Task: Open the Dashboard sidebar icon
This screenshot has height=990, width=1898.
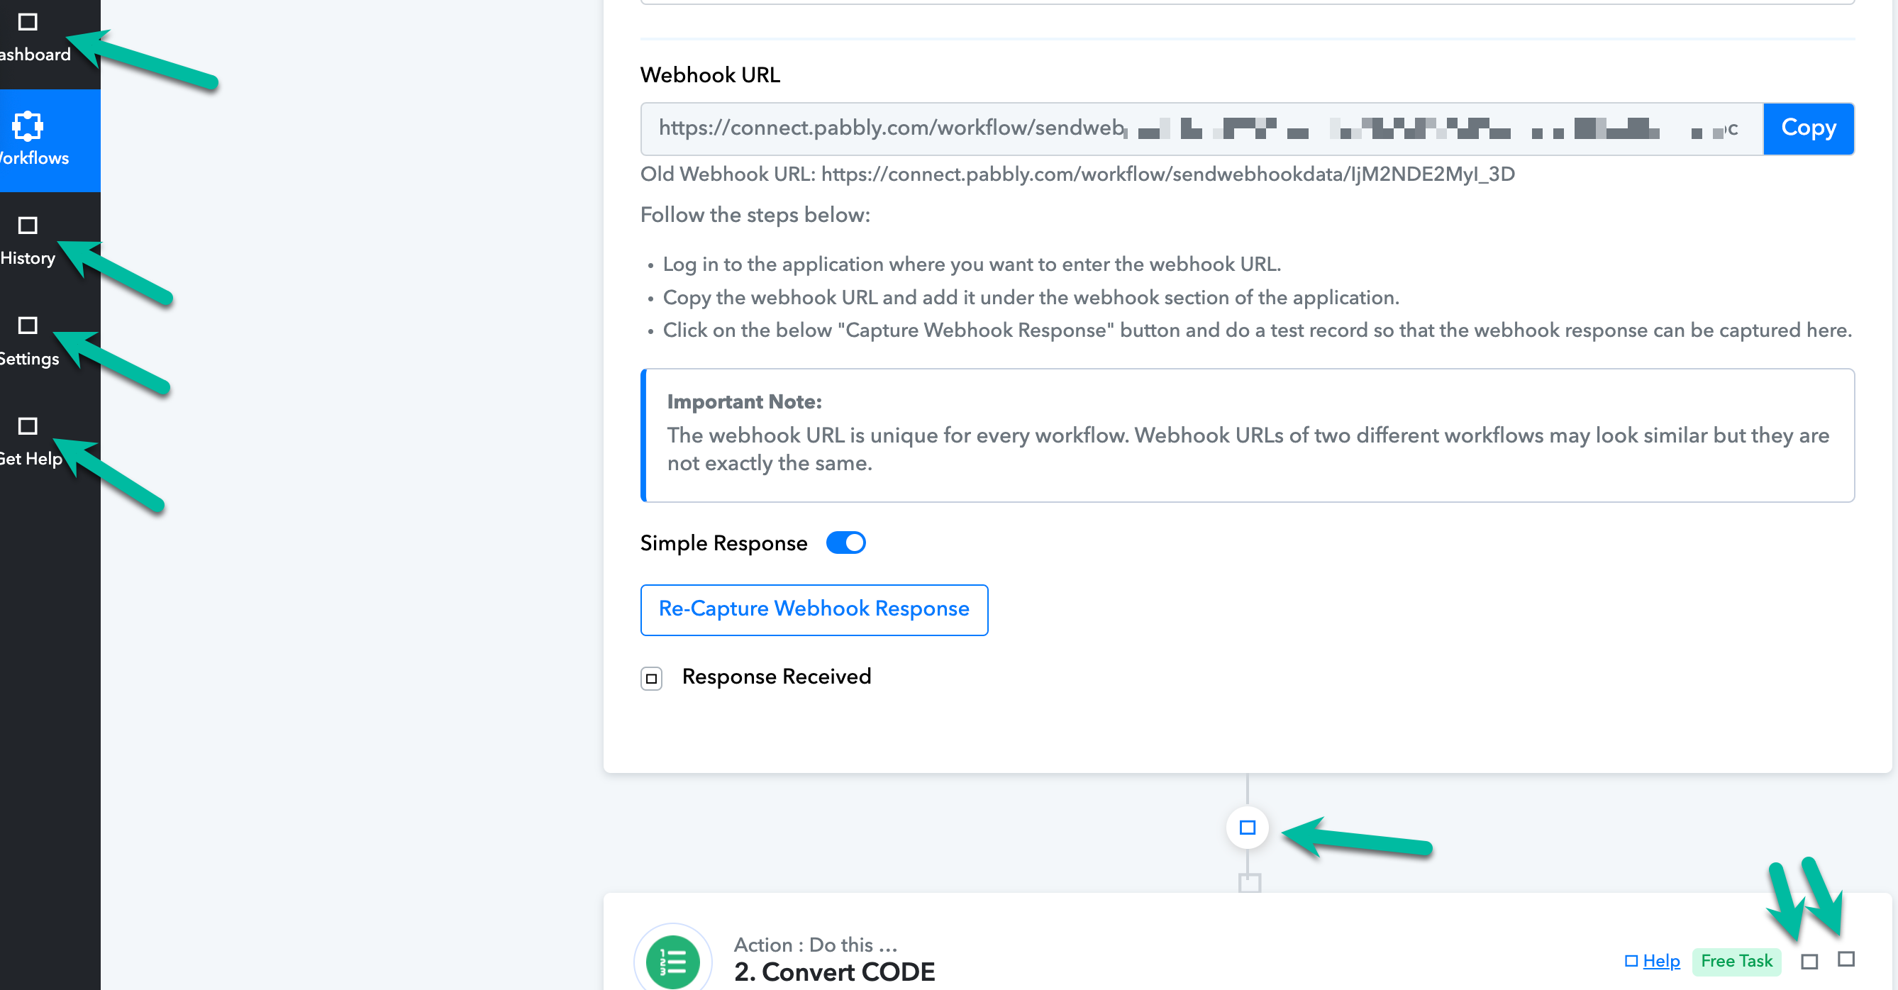Action: (28, 22)
